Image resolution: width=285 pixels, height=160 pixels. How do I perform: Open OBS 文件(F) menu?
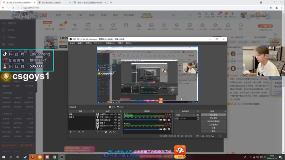(72, 43)
